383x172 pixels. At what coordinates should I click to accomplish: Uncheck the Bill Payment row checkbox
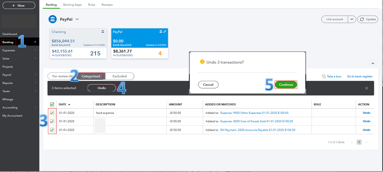point(52,130)
